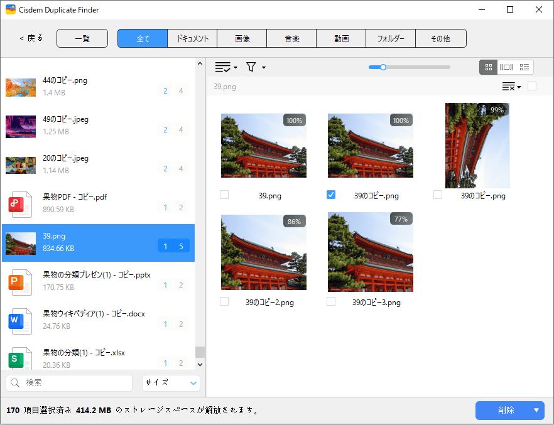Adjust the thumbnail size slider
This screenshot has width=554, height=425.
383,67
